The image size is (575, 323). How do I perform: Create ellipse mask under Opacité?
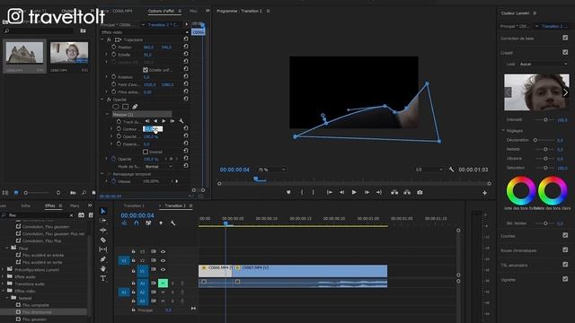click(116, 107)
